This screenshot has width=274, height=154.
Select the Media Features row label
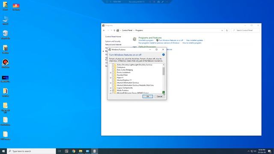pos(122,90)
